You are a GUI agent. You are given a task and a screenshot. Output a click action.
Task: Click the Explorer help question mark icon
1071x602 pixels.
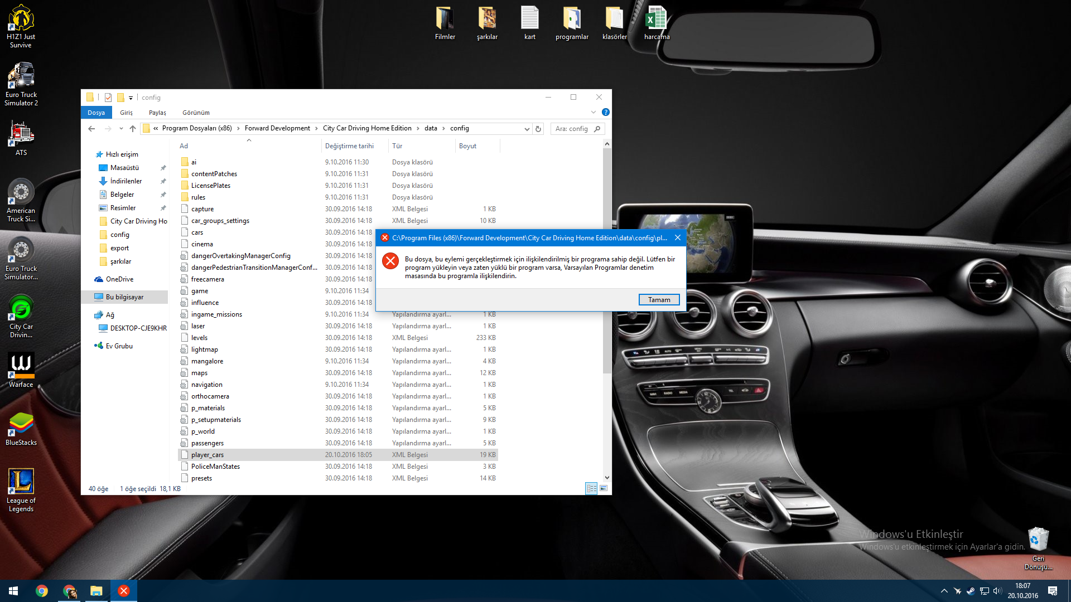(606, 112)
